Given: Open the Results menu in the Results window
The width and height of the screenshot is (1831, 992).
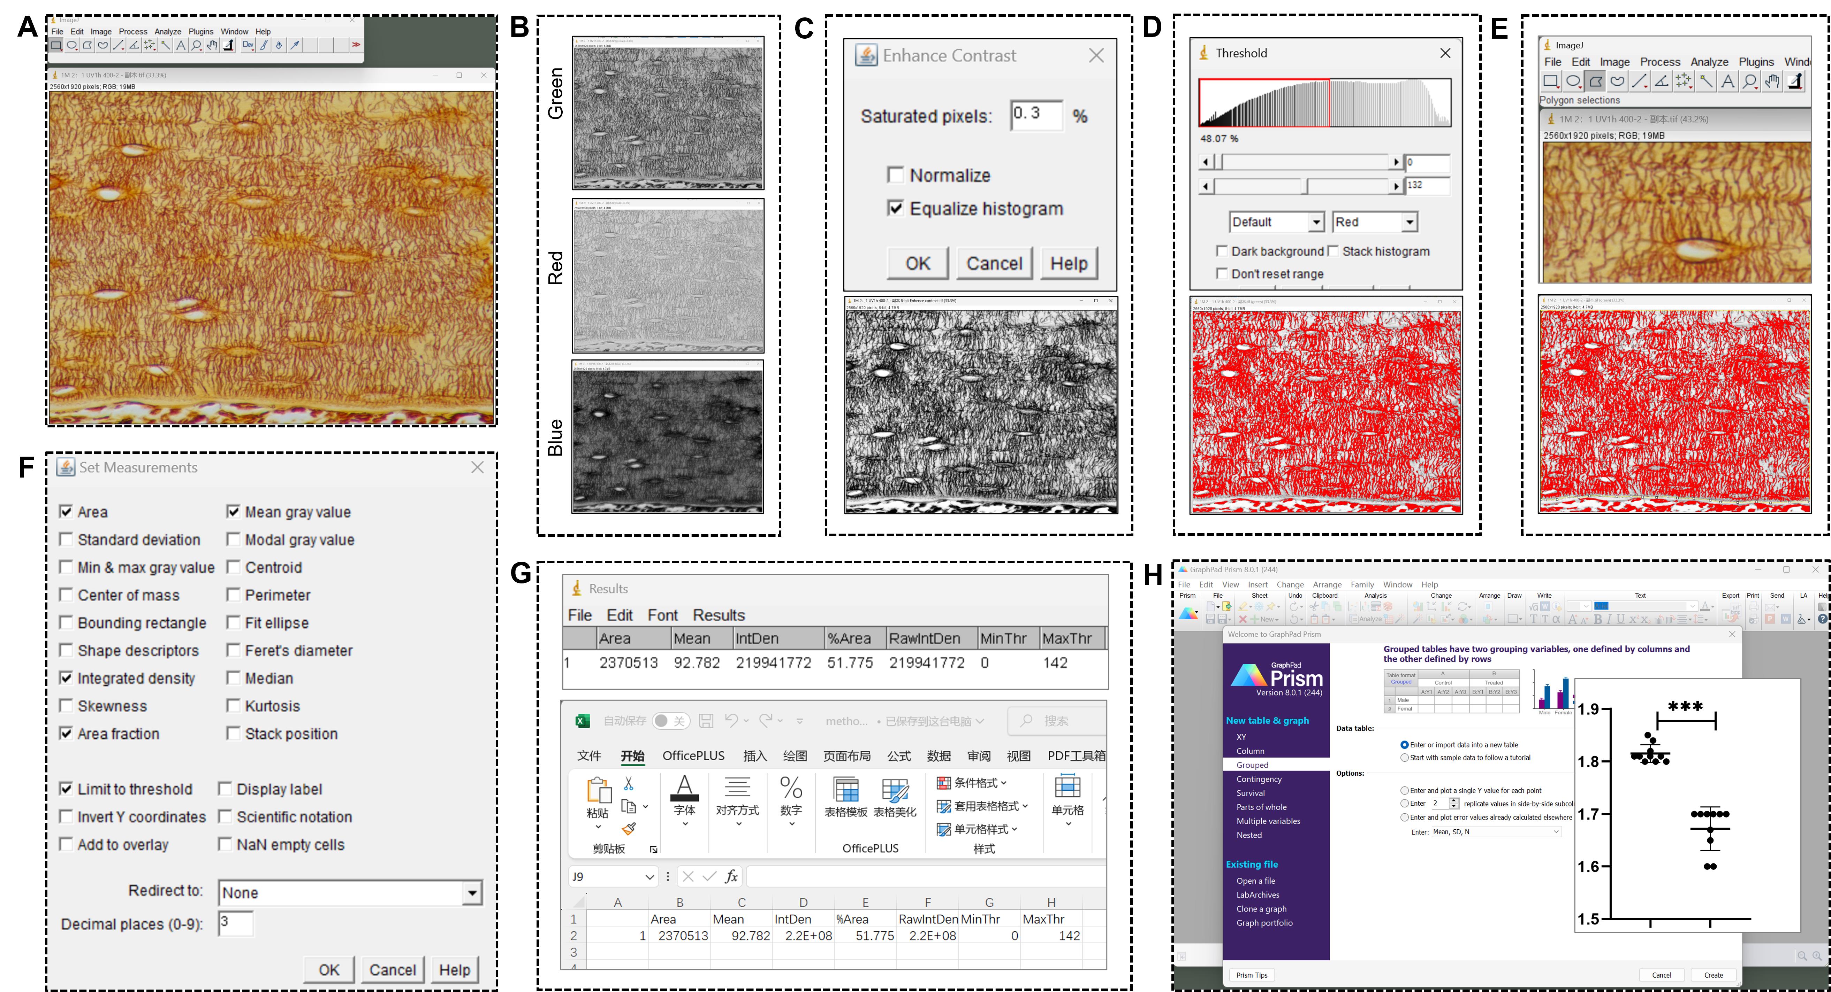Looking at the screenshot, I should point(719,615).
